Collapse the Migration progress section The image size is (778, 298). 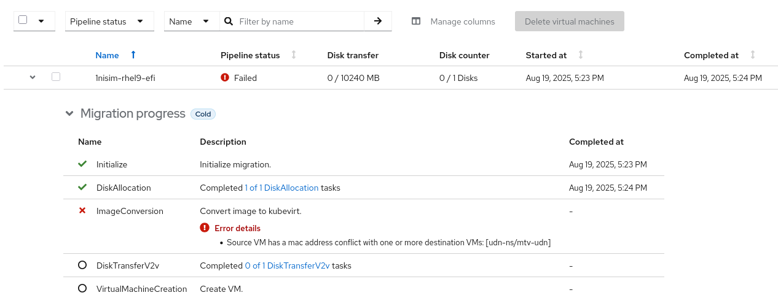pos(69,114)
